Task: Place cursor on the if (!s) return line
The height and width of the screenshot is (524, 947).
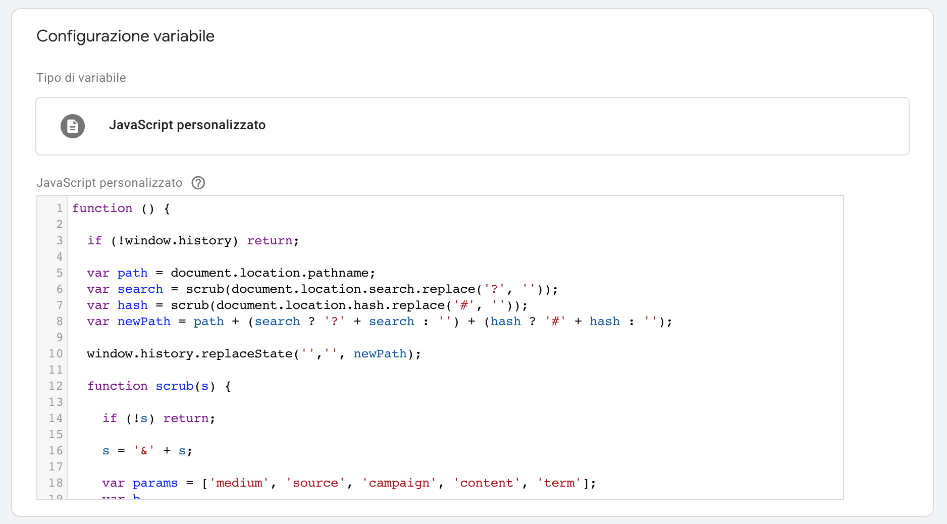Action: coord(159,418)
